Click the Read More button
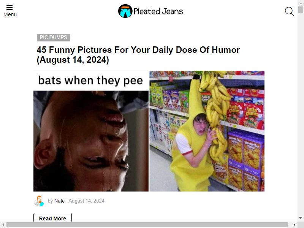Screen dimensions: 304x228 pos(52,218)
